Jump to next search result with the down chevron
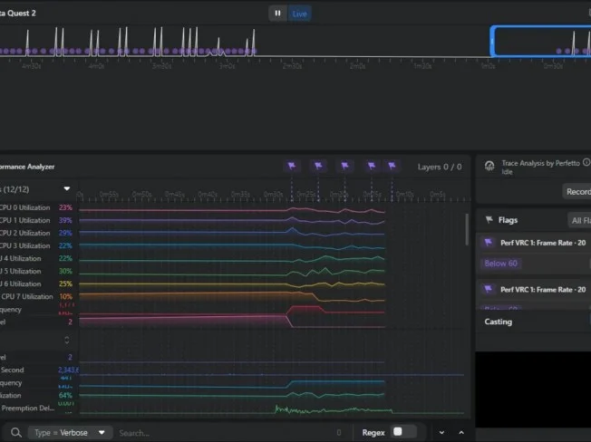 [441, 433]
